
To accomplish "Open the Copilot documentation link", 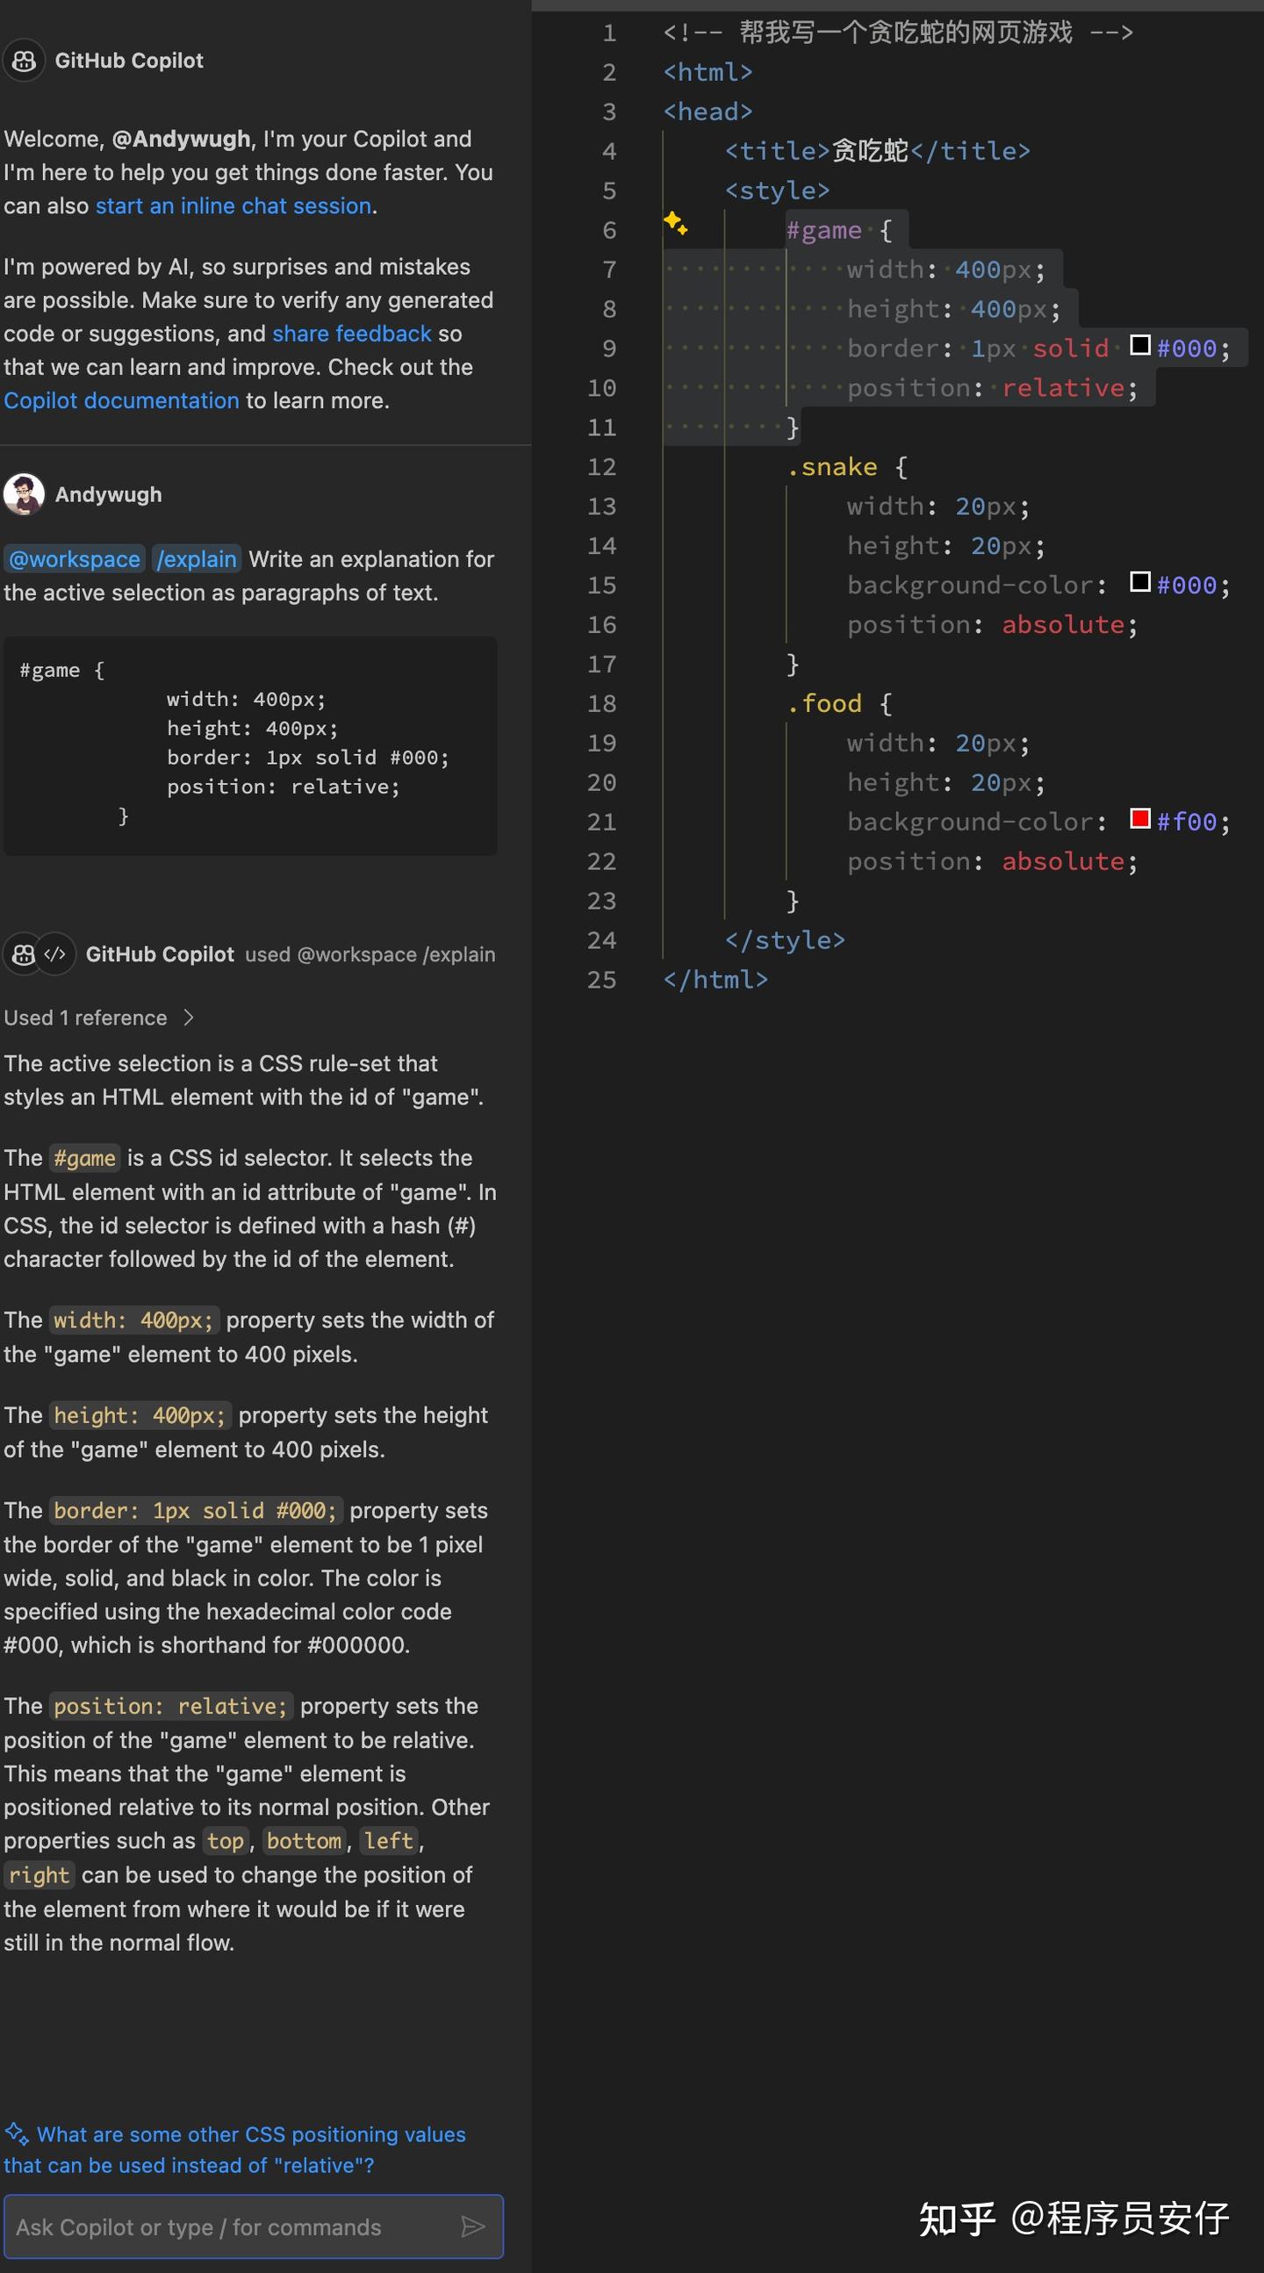I will (x=121, y=400).
